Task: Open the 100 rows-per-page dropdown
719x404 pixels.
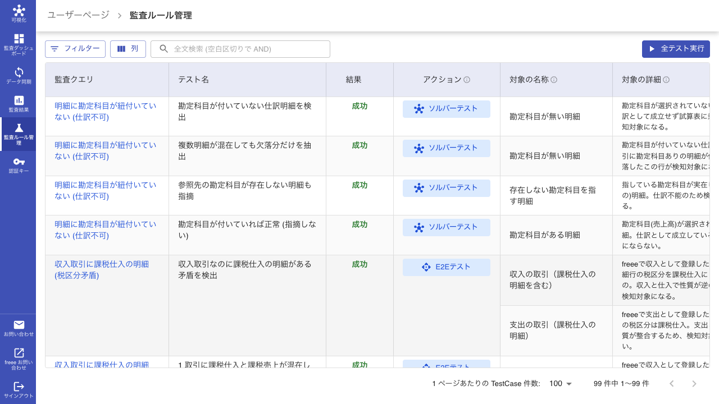Action: click(x=560, y=384)
